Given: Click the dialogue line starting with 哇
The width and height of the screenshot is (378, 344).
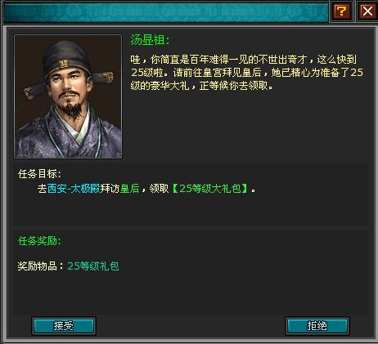Looking at the screenshot, I should (x=244, y=60).
